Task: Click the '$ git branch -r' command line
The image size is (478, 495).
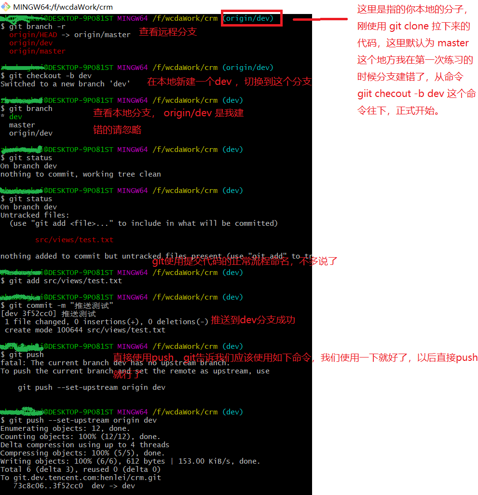Action: pyautogui.click(x=33, y=27)
